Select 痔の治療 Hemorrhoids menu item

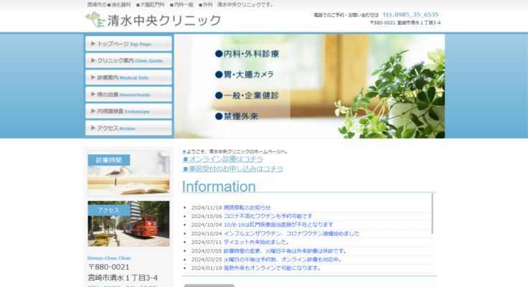(128, 94)
